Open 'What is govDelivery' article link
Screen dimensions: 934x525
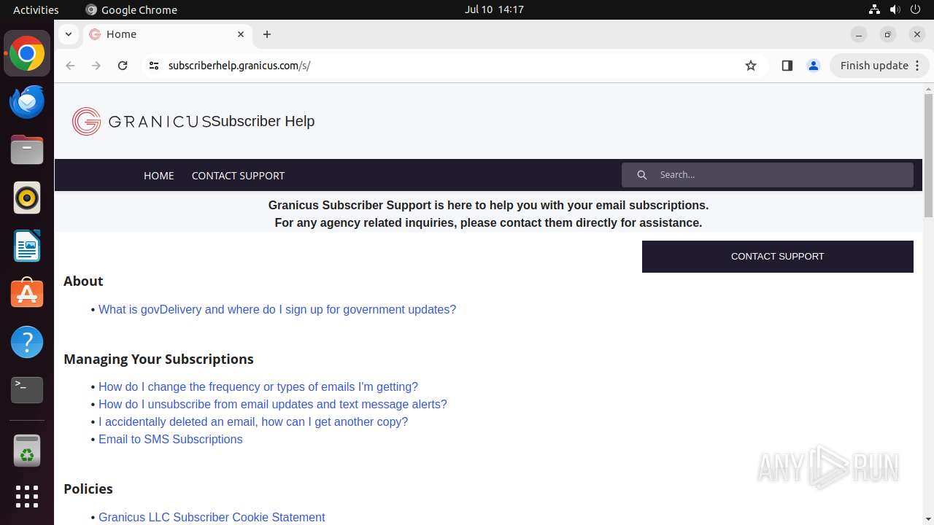[277, 310]
